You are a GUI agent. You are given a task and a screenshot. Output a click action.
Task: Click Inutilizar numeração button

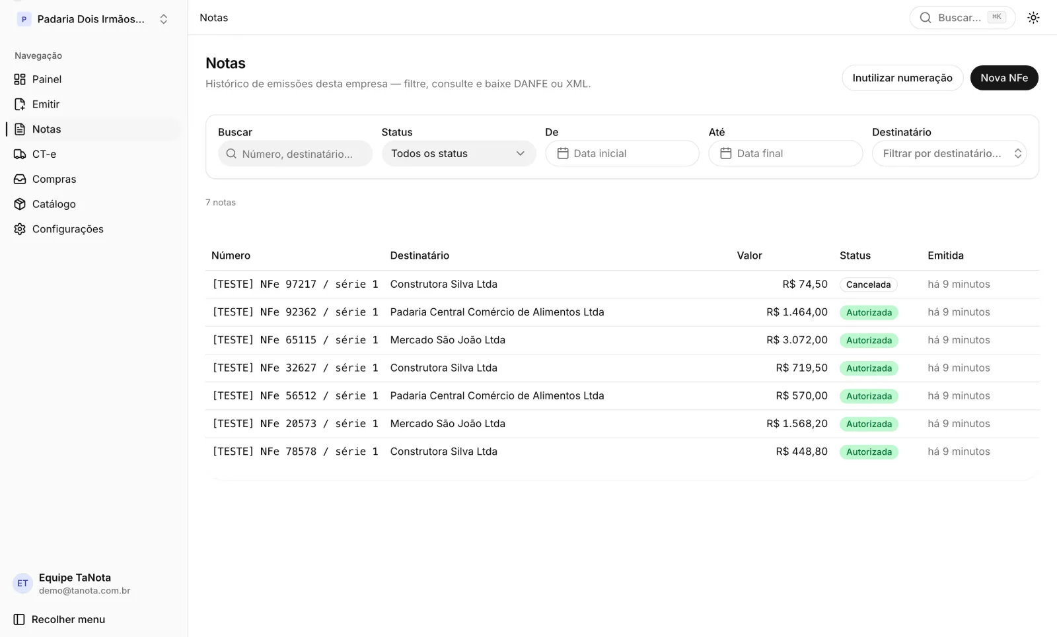pos(902,78)
